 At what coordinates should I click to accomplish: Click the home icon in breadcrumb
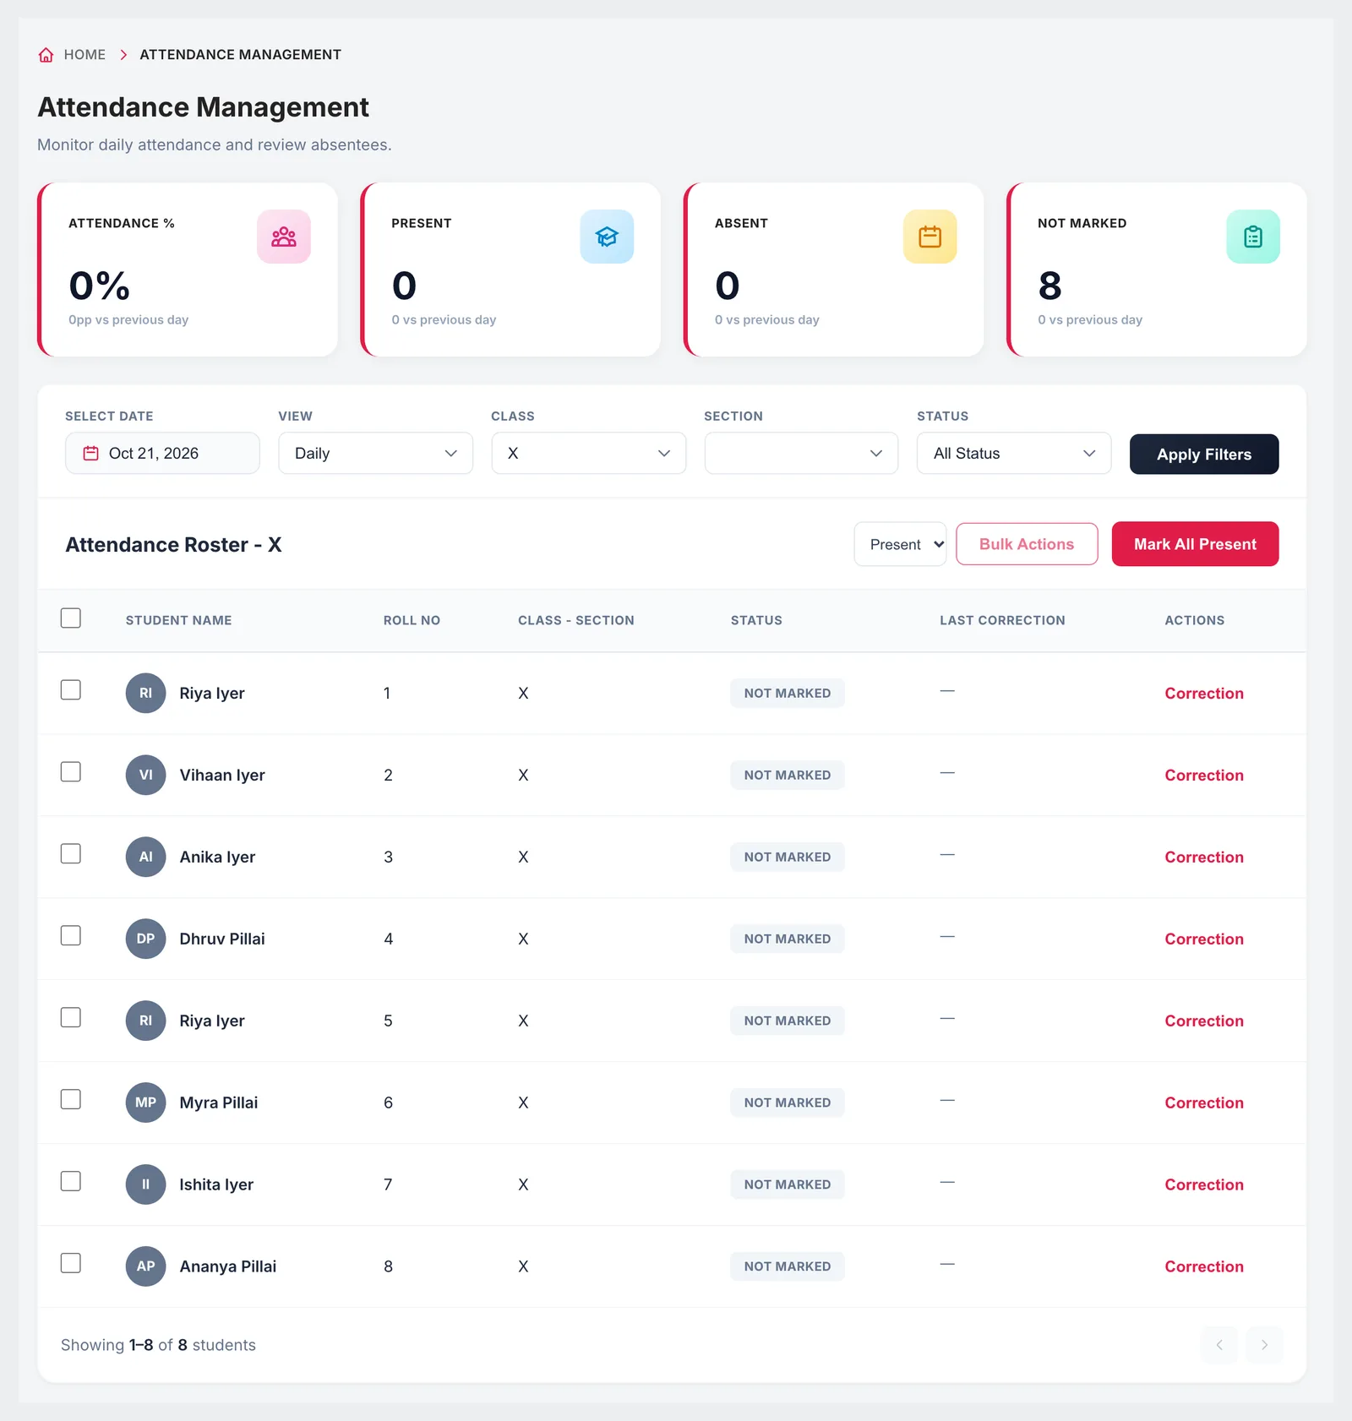point(46,55)
